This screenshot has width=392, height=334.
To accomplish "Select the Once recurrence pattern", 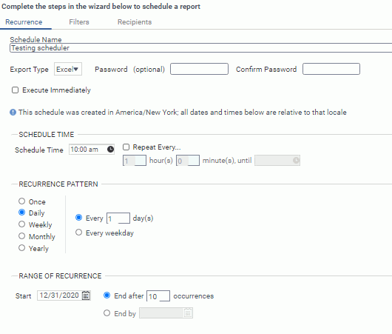I will tap(21, 201).
